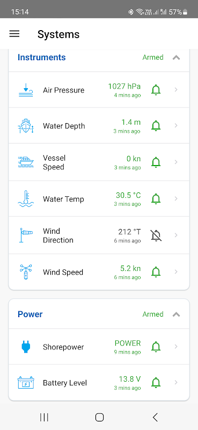Toggle the Battery Level alarm bell
This screenshot has width=198, height=430.
pos(156,382)
